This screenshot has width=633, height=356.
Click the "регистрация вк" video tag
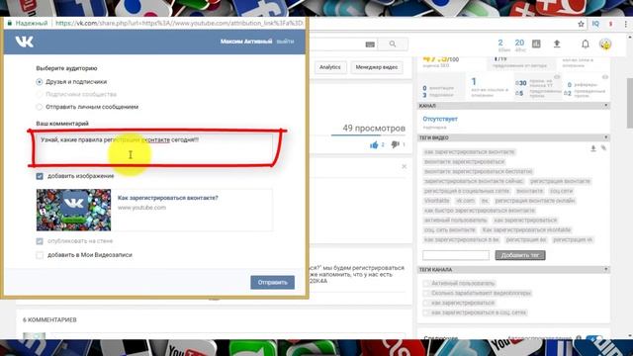click(525, 239)
